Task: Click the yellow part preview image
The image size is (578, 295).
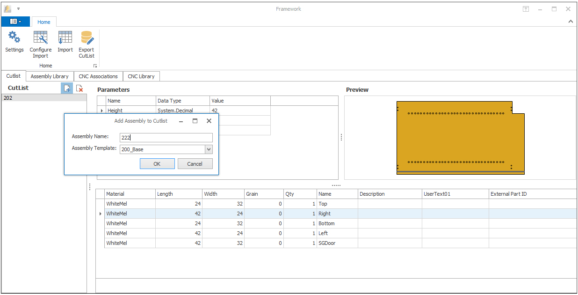Action: pyautogui.click(x=460, y=138)
